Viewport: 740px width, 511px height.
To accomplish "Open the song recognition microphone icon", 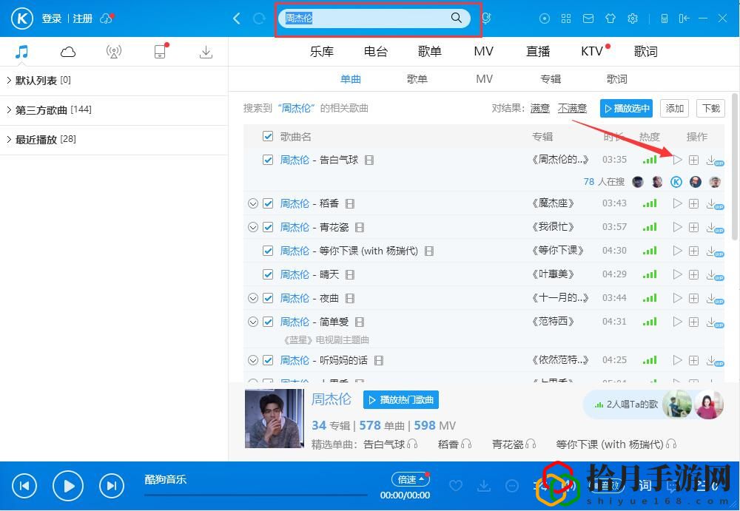I will click(487, 18).
